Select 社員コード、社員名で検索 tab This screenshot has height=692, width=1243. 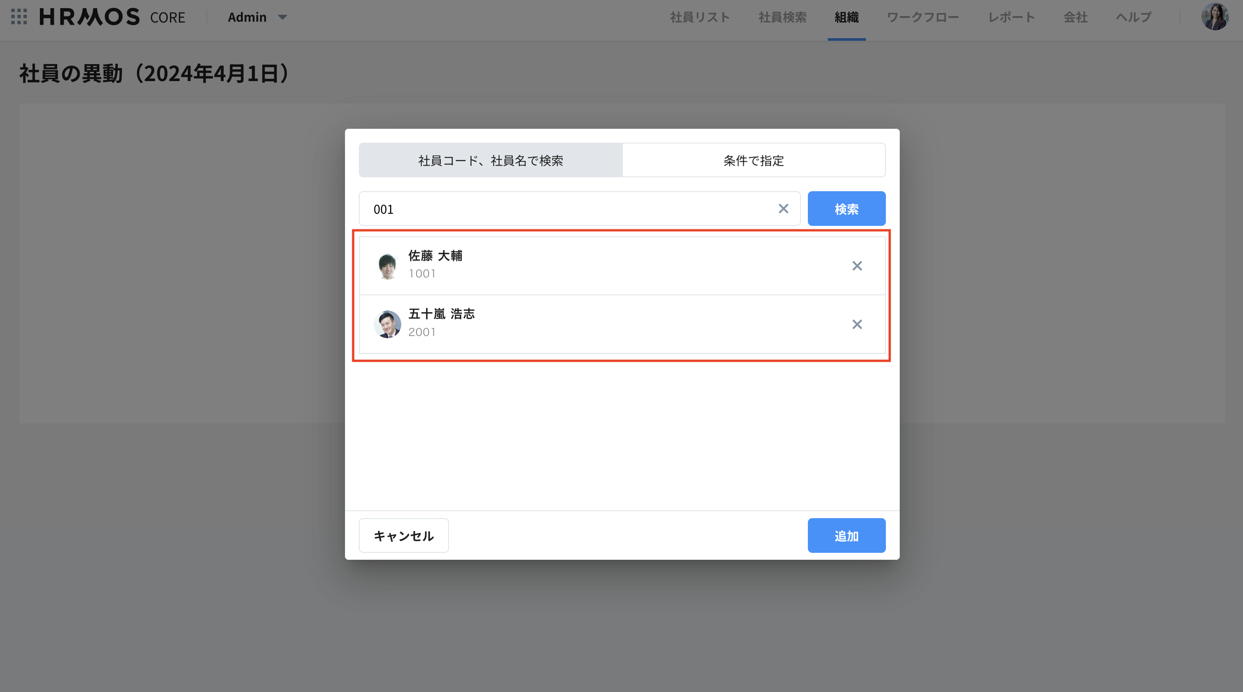tap(490, 160)
